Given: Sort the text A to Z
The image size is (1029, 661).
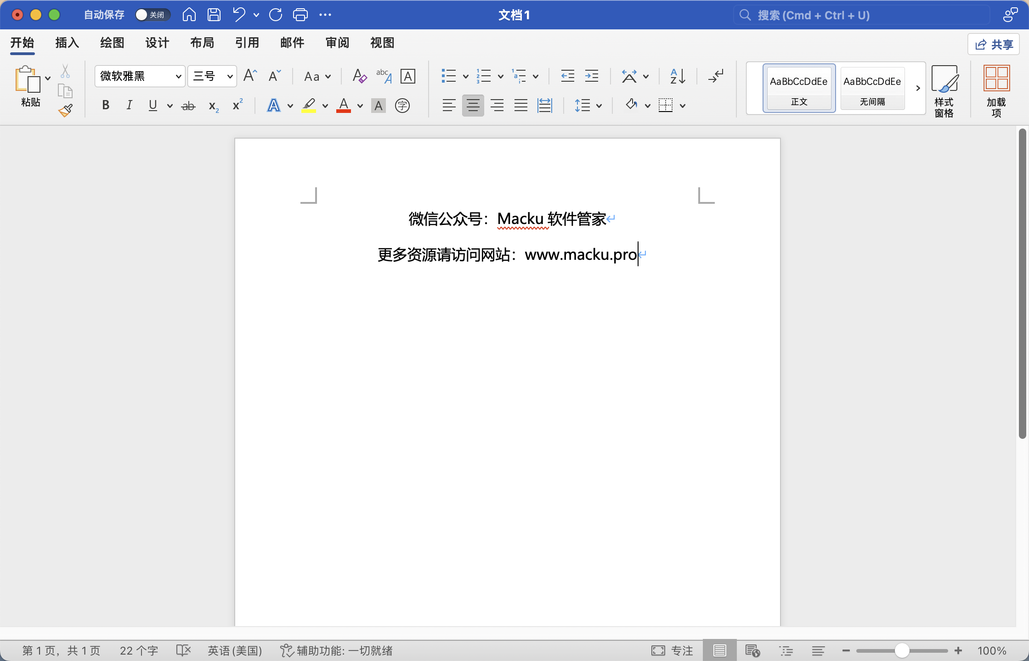Looking at the screenshot, I should (x=678, y=76).
